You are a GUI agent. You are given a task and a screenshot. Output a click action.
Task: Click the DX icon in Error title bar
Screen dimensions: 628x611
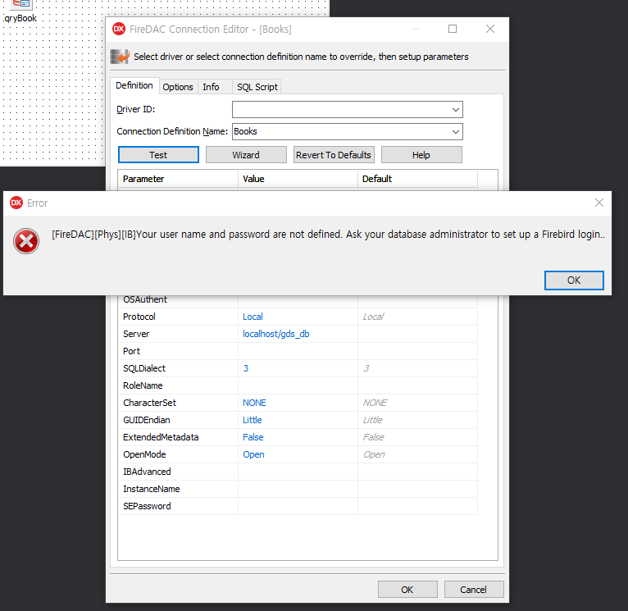[x=16, y=203]
